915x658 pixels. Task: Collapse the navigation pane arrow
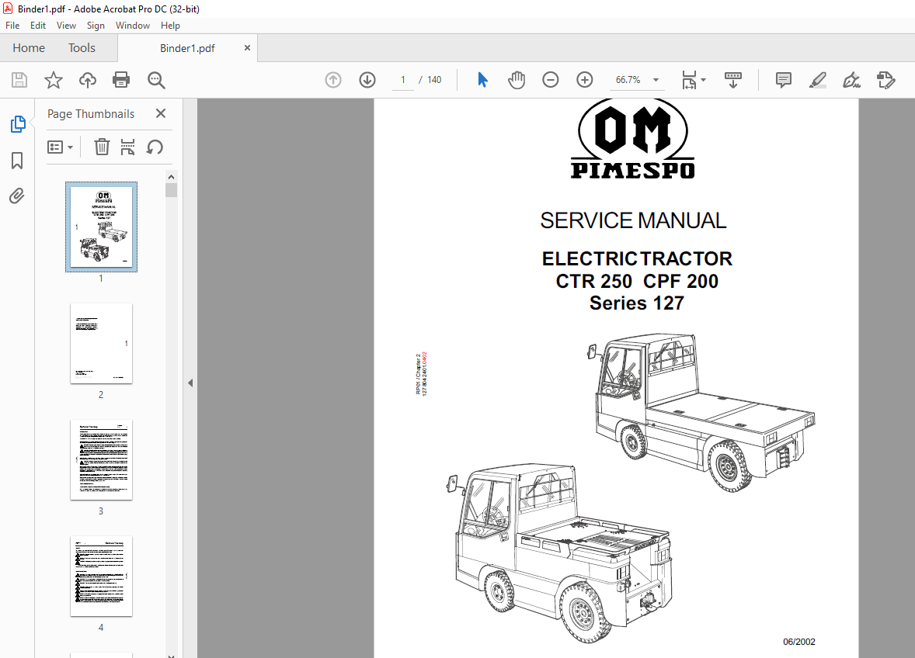tap(190, 383)
